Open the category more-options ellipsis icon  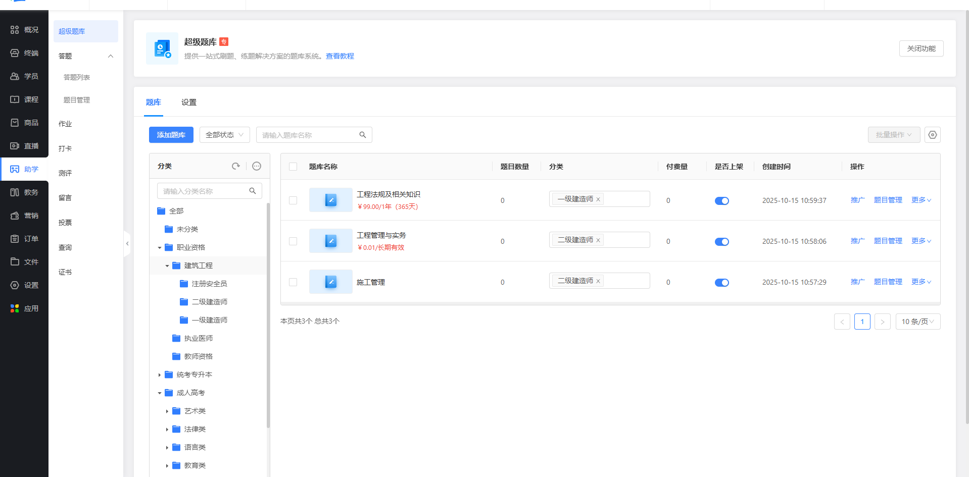pyautogui.click(x=257, y=166)
